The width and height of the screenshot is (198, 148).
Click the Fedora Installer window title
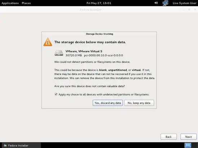90,10
